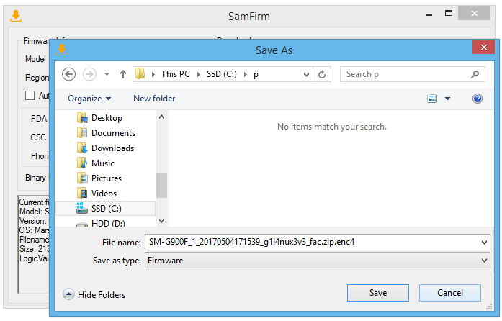Select HDD (D:) in the folder tree
This screenshot has height=321, width=502.
108,223
